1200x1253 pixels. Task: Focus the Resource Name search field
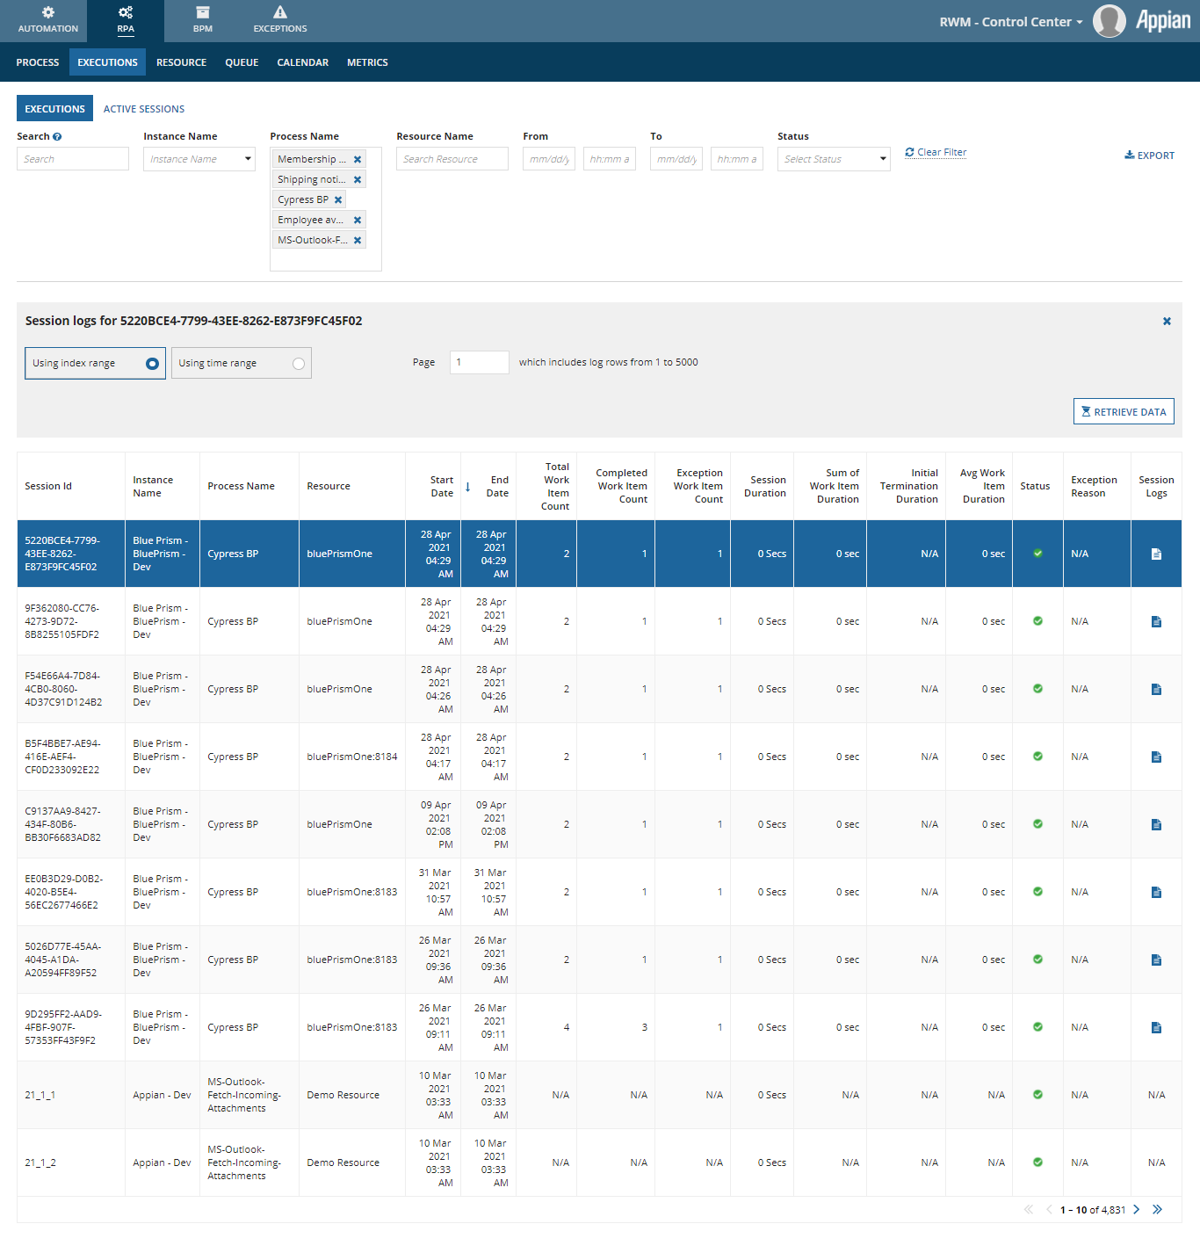point(452,159)
